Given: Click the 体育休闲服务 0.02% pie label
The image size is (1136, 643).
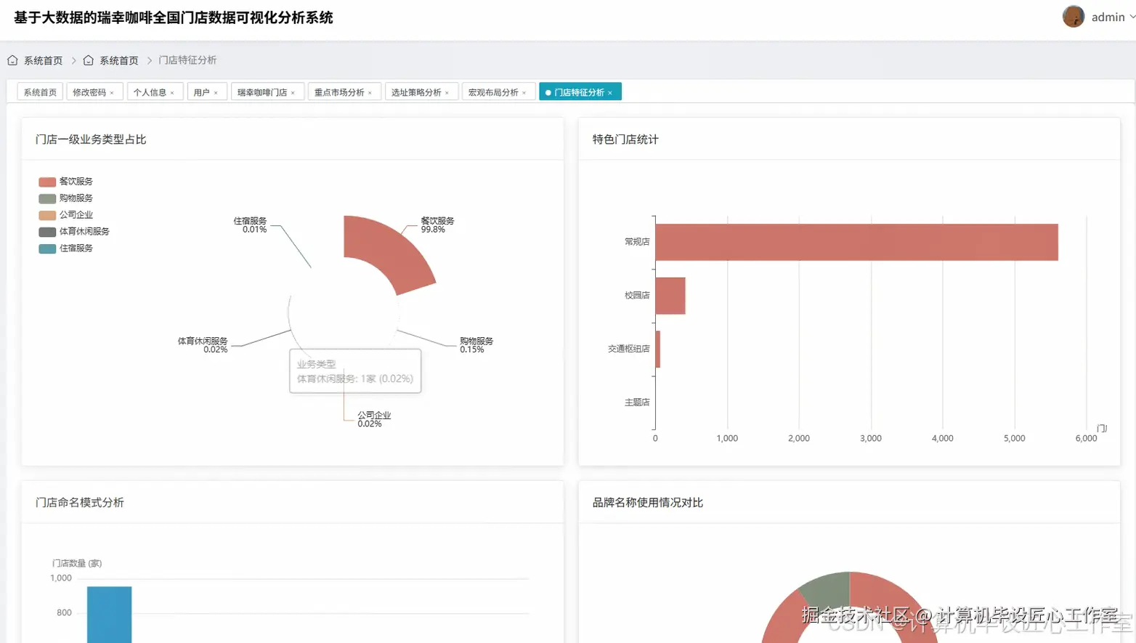Looking at the screenshot, I should [x=203, y=345].
